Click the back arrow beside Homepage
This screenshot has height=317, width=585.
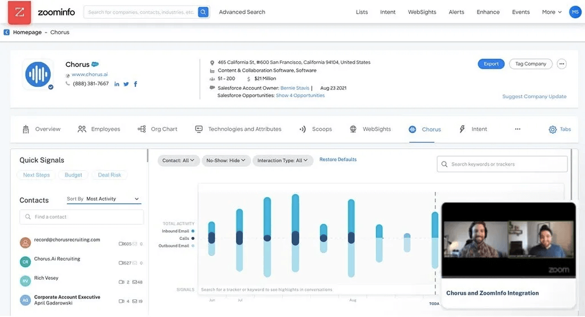[7, 33]
